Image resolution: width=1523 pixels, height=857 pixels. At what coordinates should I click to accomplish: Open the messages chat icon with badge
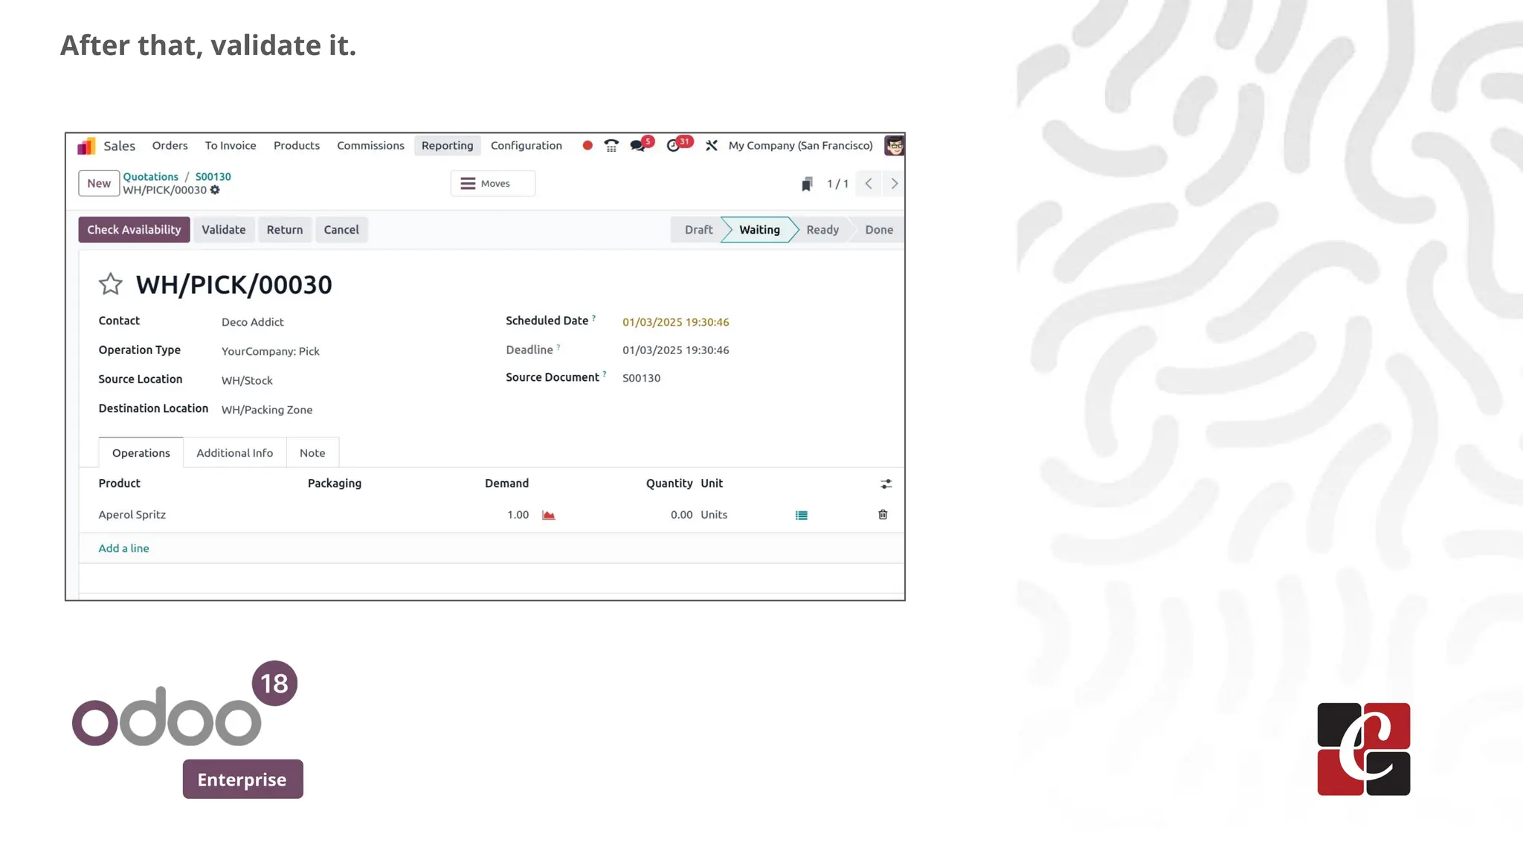[637, 146]
